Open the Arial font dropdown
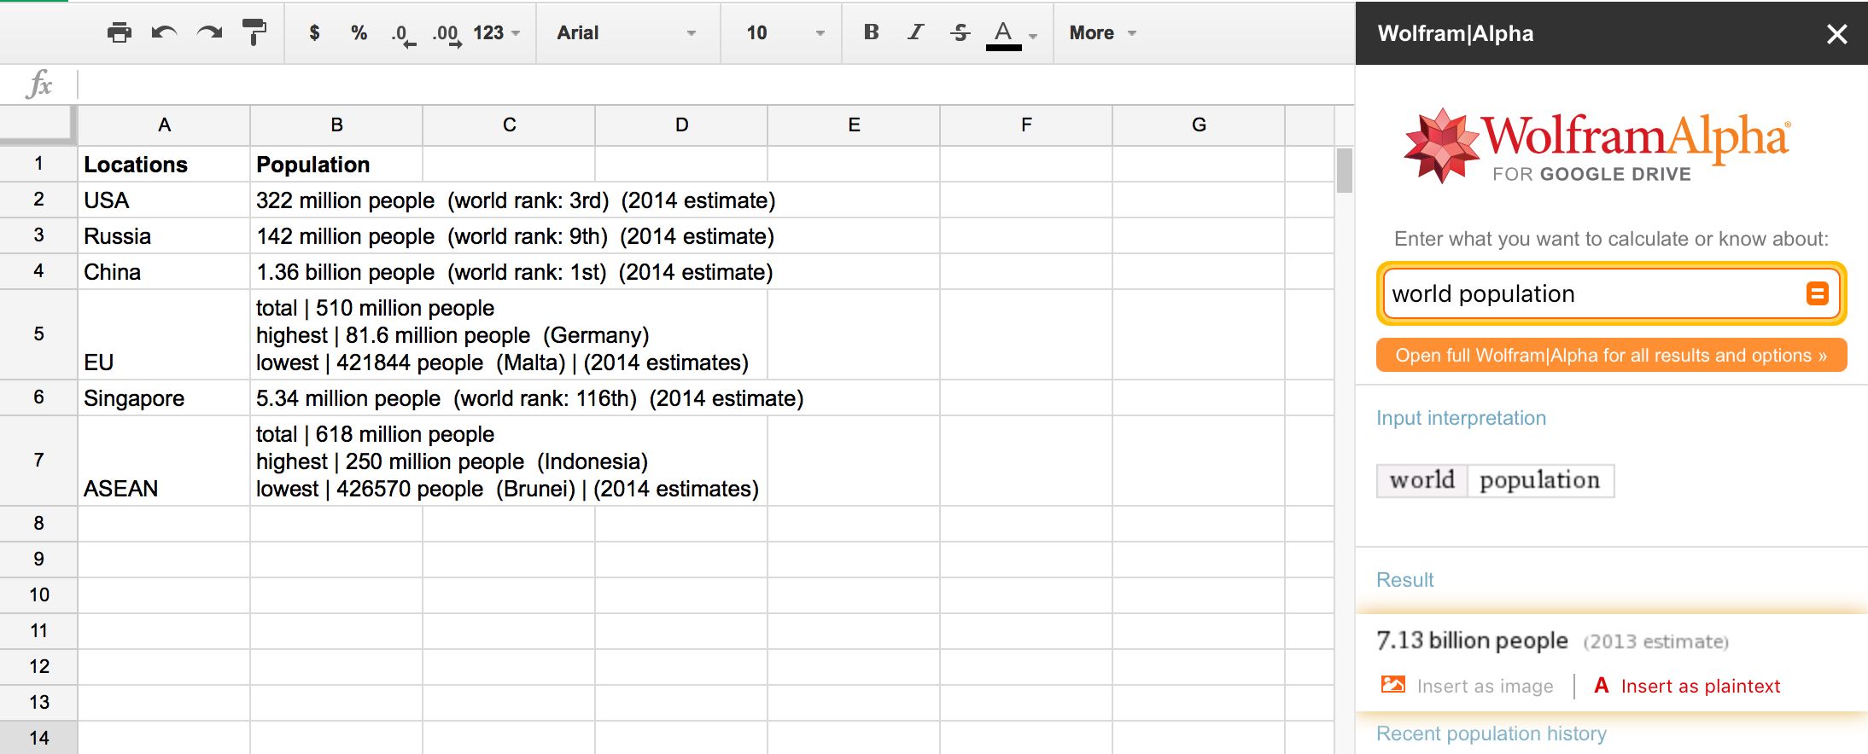1868x754 pixels. [626, 33]
